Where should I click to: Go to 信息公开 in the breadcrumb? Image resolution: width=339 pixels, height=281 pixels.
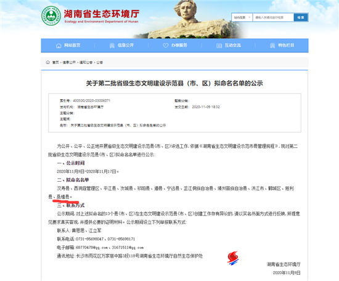point(69,62)
